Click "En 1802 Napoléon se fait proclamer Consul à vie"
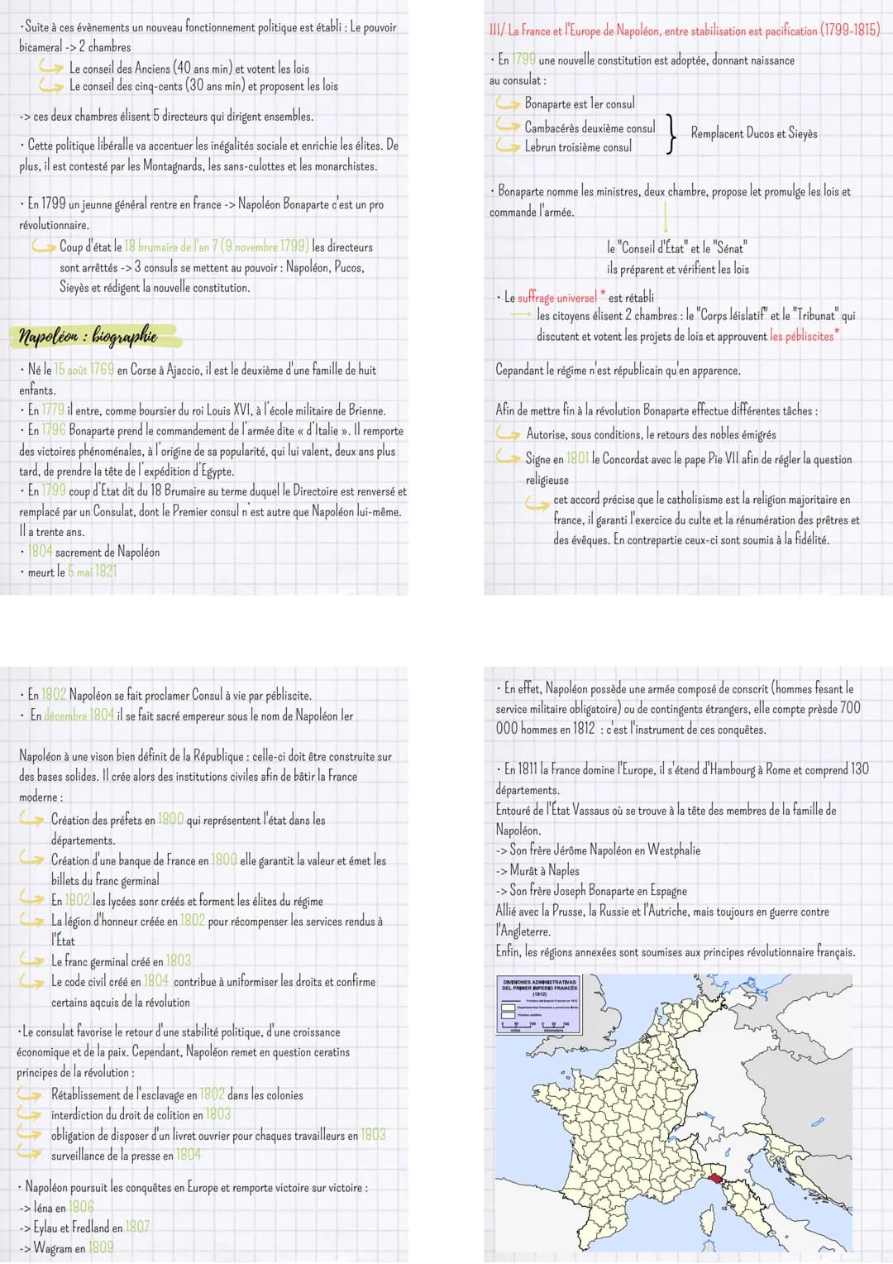Screen dimensions: 893x1264 pyautogui.click(x=170, y=695)
